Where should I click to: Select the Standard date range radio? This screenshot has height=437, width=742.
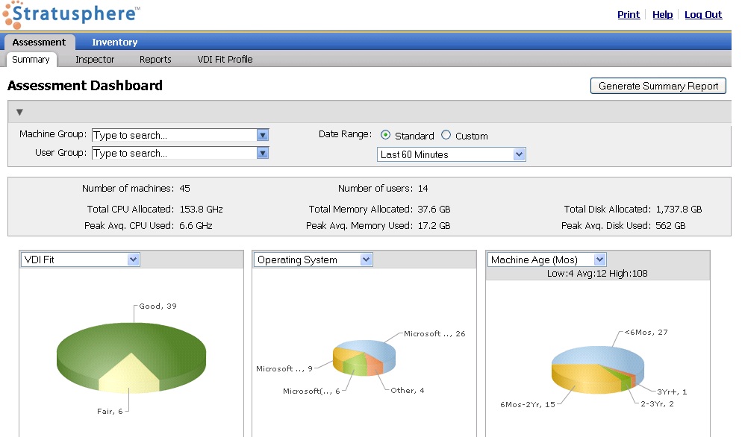[386, 135]
